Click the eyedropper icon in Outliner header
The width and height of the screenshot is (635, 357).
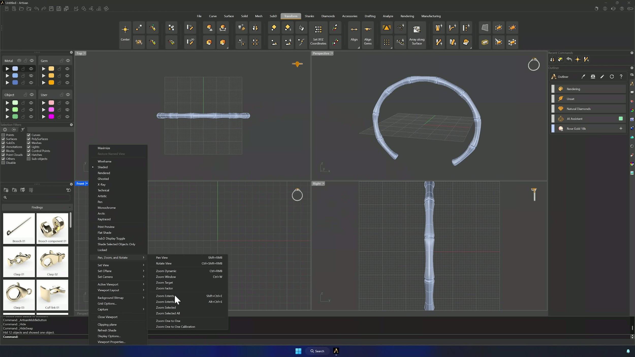[583, 77]
